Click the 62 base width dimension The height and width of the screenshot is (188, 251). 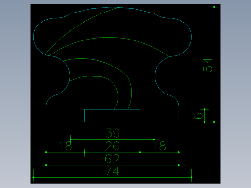click(x=112, y=159)
